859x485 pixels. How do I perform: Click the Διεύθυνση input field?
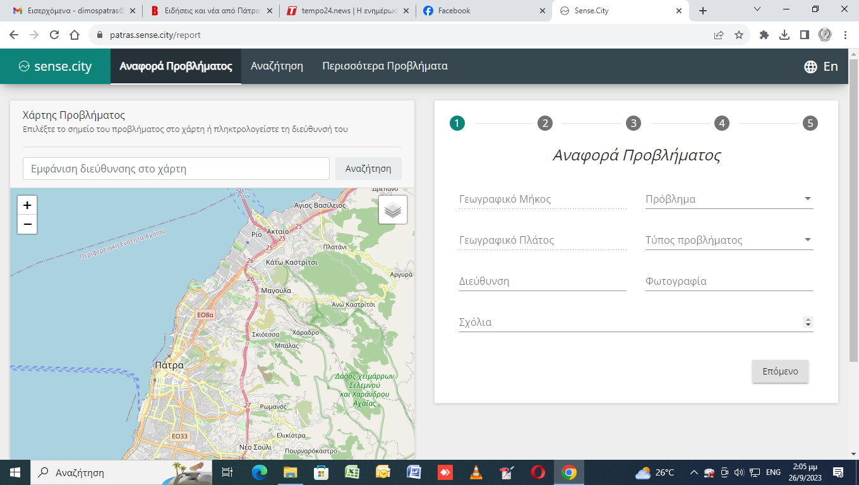543,282
